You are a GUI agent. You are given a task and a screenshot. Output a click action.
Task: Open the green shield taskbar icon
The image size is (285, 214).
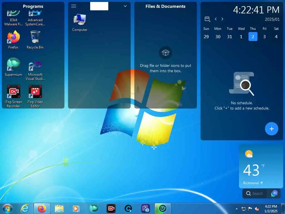[x=163, y=208]
